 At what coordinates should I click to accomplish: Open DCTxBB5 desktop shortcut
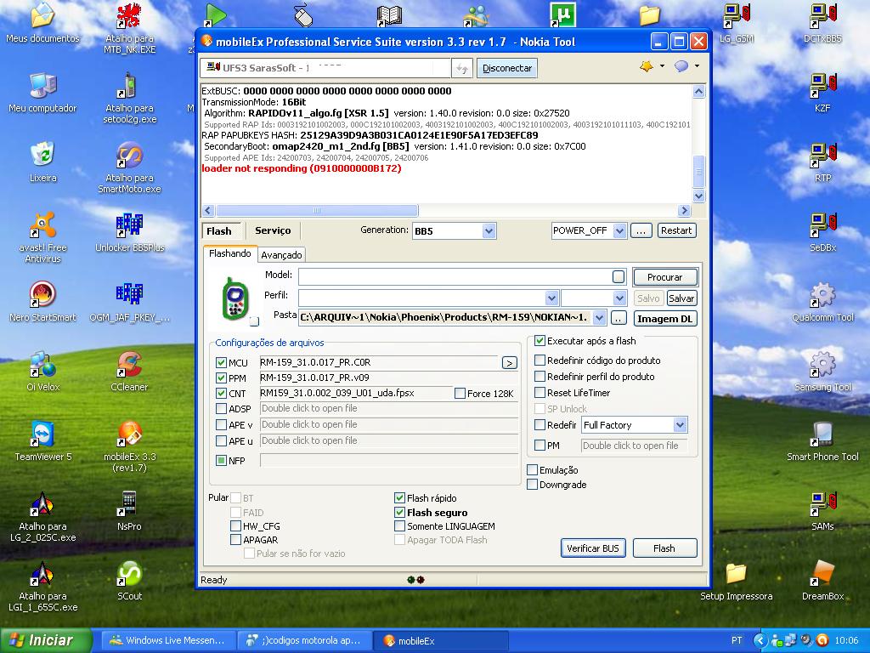coord(822,22)
